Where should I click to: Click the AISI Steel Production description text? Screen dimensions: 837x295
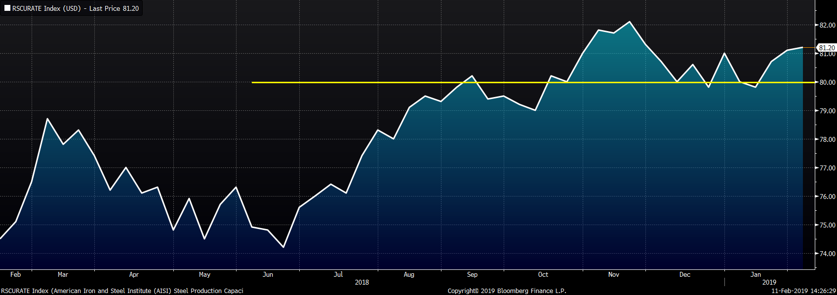[x=122, y=291]
